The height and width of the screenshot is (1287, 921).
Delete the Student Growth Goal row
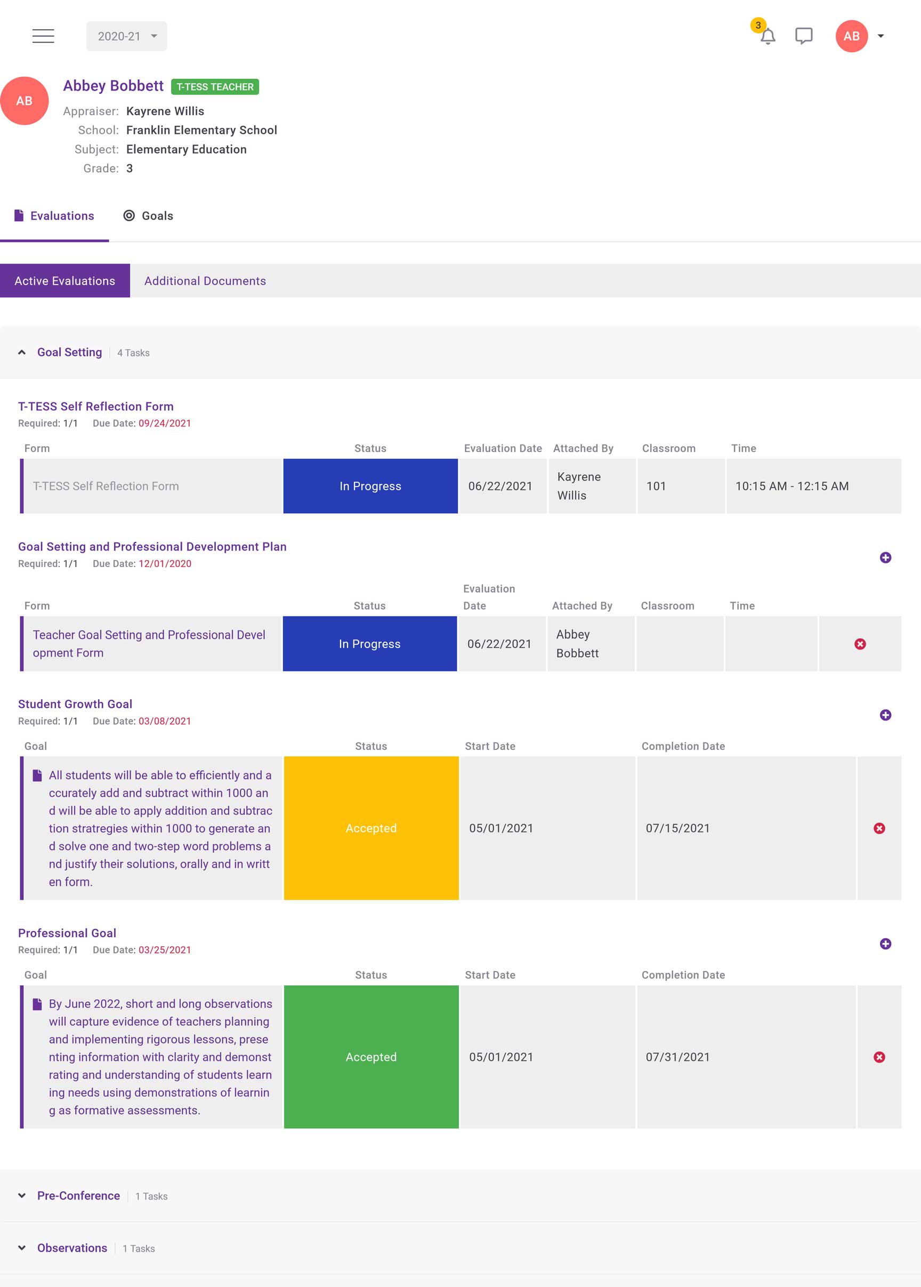[x=879, y=828]
